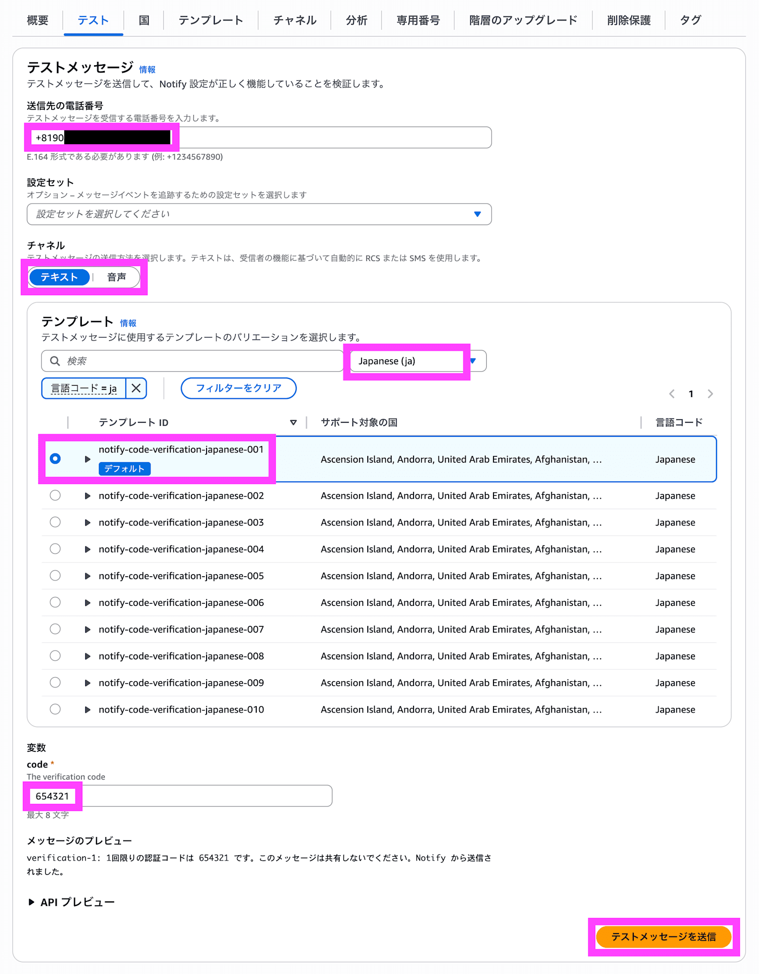The image size is (759, 974).
Task: Click the template search field
Action: click(192, 361)
